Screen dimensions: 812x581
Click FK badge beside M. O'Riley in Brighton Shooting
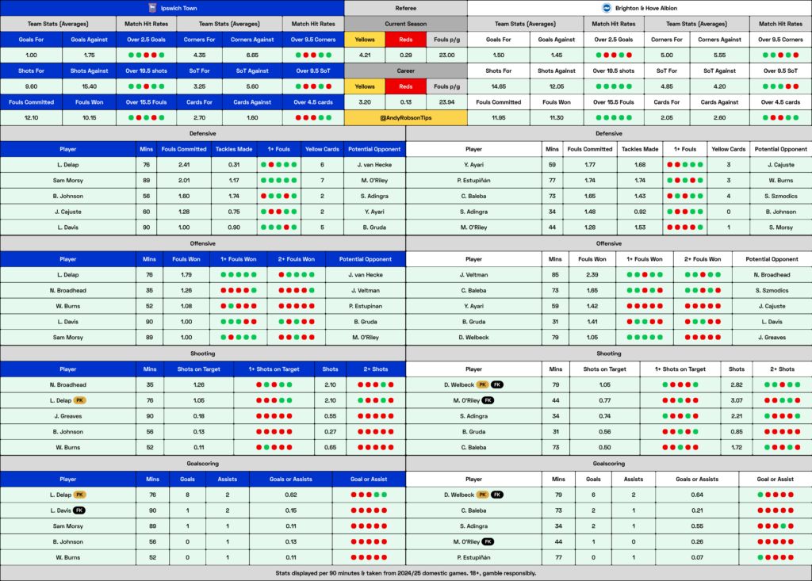(x=488, y=400)
